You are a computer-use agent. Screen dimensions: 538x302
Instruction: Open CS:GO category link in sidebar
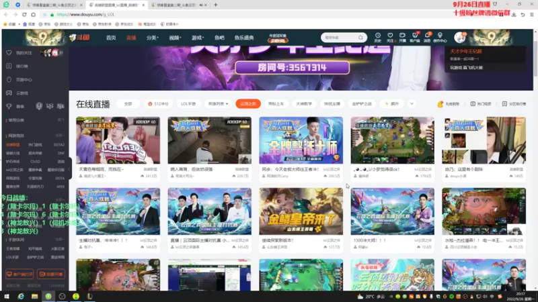click(x=35, y=161)
